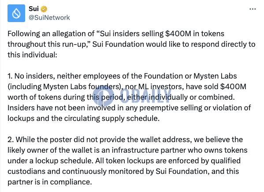Click the gold verified badge beside Sui

click(x=44, y=9)
